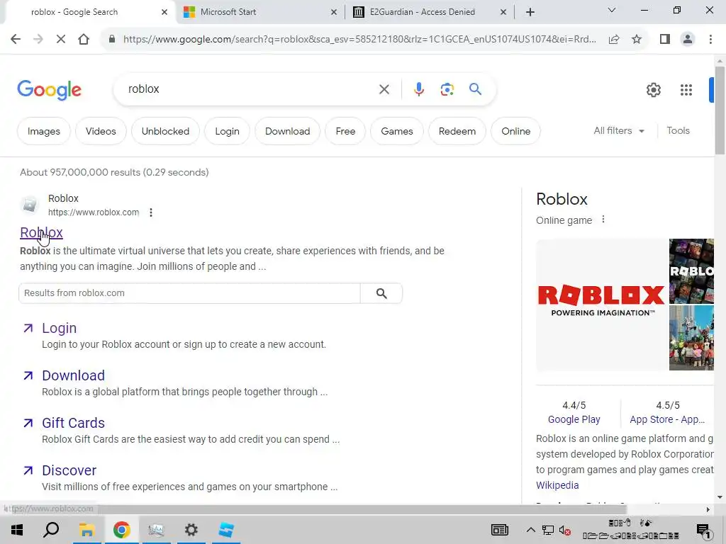Open the Chrome side panel icon
The width and height of the screenshot is (726, 544).
(665, 40)
